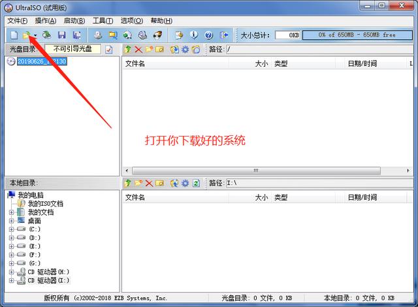Viewport: 418px width, 307px height.
Task: Click the Help question mark icon
Action: click(x=209, y=35)
